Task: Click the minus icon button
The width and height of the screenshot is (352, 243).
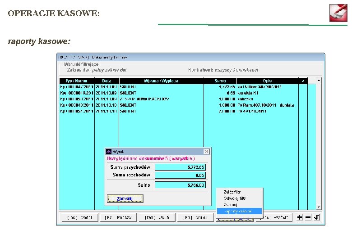Action: coord(308,217)
